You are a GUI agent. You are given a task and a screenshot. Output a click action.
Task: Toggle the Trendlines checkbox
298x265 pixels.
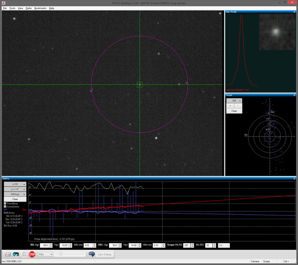(x=5, y=204)
